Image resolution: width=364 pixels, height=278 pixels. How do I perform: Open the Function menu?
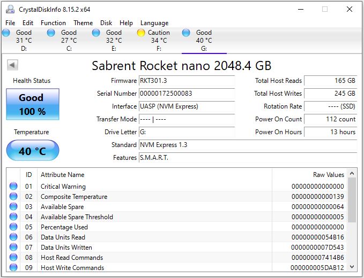(53, 23)
